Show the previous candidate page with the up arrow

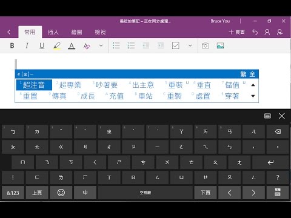click(x=253, y=85)
